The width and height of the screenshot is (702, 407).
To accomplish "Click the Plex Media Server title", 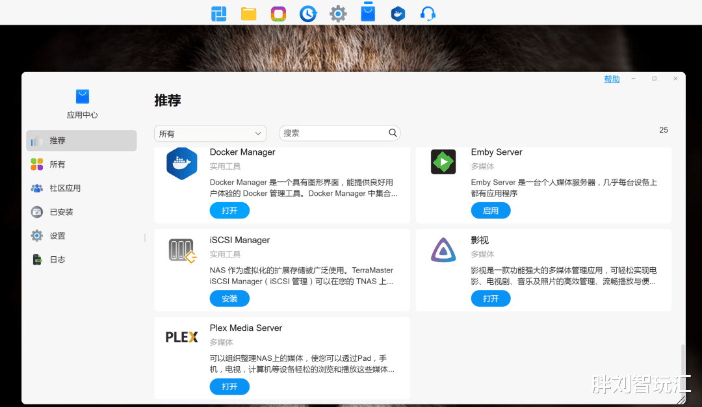I will pos(246,328).
